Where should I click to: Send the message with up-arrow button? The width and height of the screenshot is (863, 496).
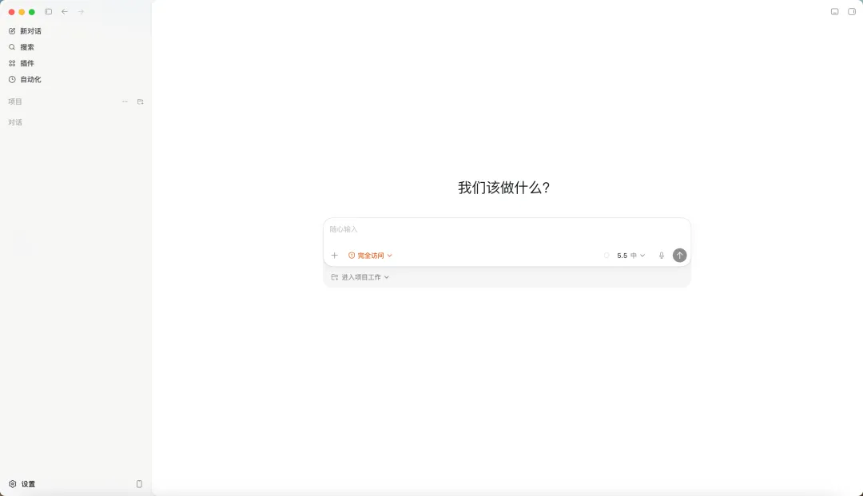click(680, 256)
